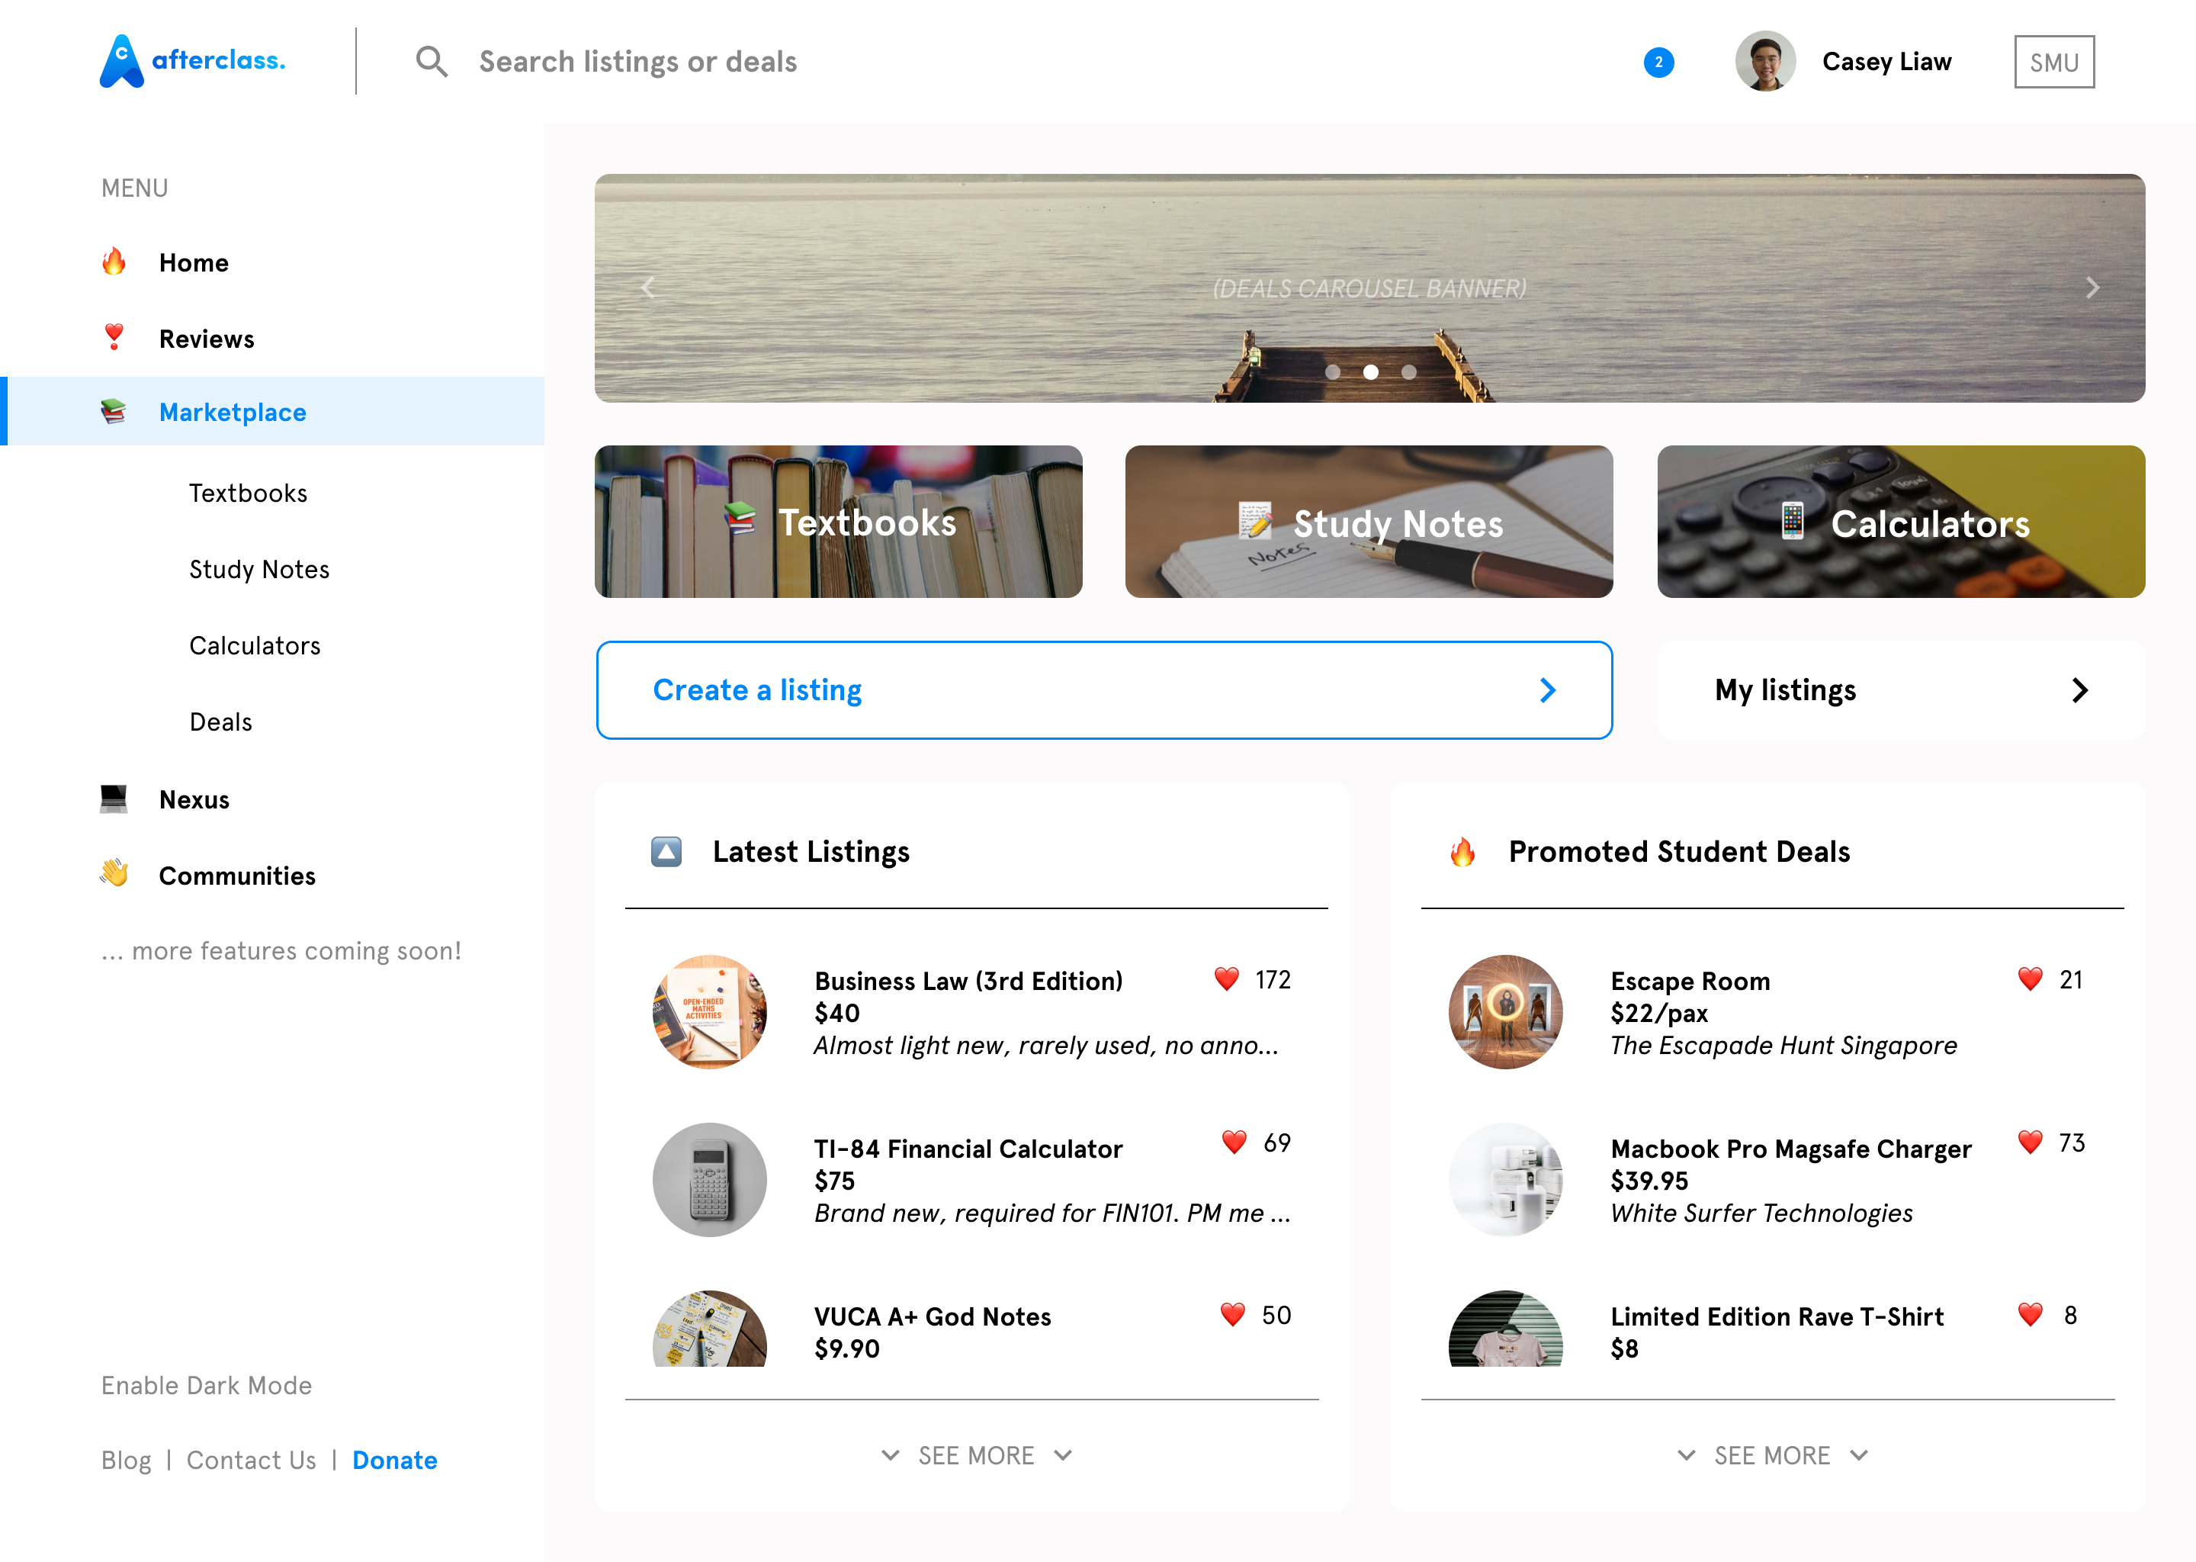Open the notifications badge showing 2
This screenshot has height=1562, width=2196.
click(x=1658, y=63)
